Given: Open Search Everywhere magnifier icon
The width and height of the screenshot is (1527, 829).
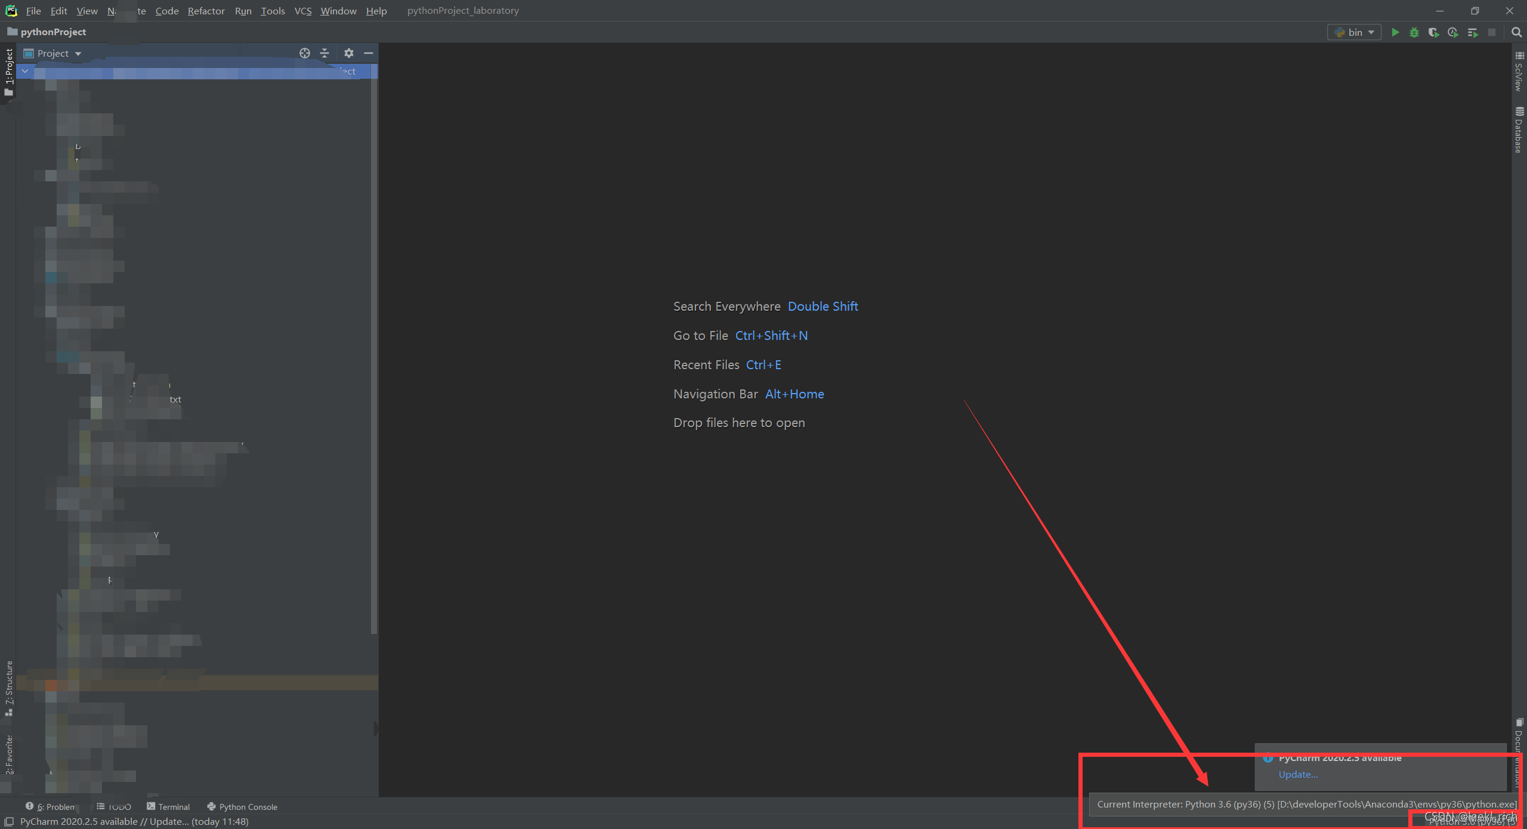Looking at the screenshot, I should coord(1516,32).
